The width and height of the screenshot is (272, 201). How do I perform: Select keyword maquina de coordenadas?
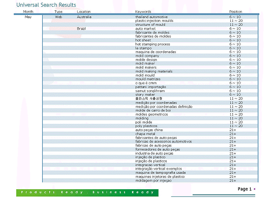(155, 52)
